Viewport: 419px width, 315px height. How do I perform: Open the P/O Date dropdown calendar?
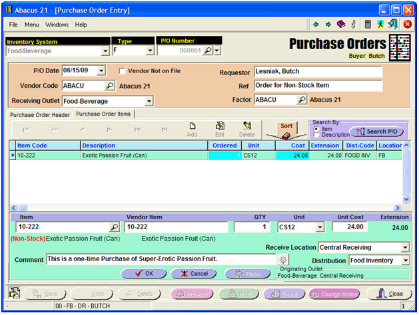(x=101, y=71)
